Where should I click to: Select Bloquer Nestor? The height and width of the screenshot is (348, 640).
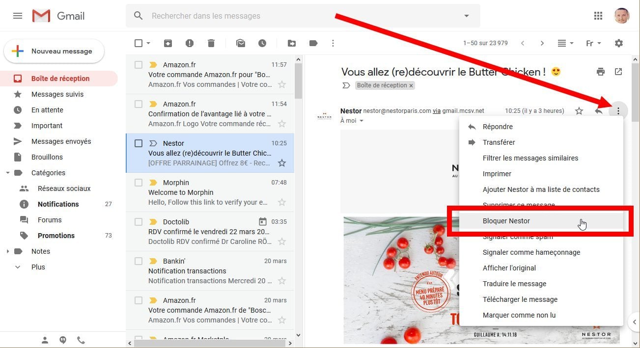click(x=541, y=221)
